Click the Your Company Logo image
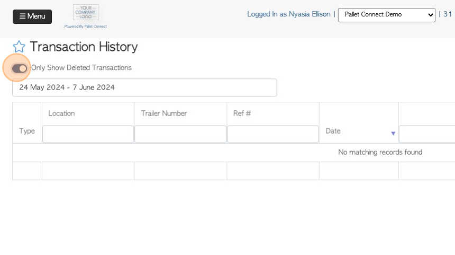This screenshot has height=255, width=455. click(x=86, y=12)
